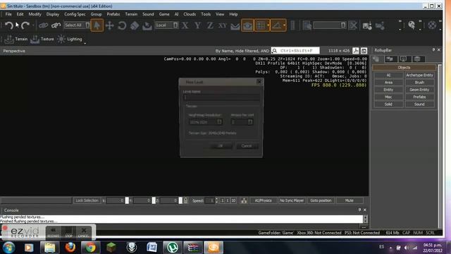Lock movement to the X axis
The height and width of the screenshot is (254, 451).
[185, 25]
